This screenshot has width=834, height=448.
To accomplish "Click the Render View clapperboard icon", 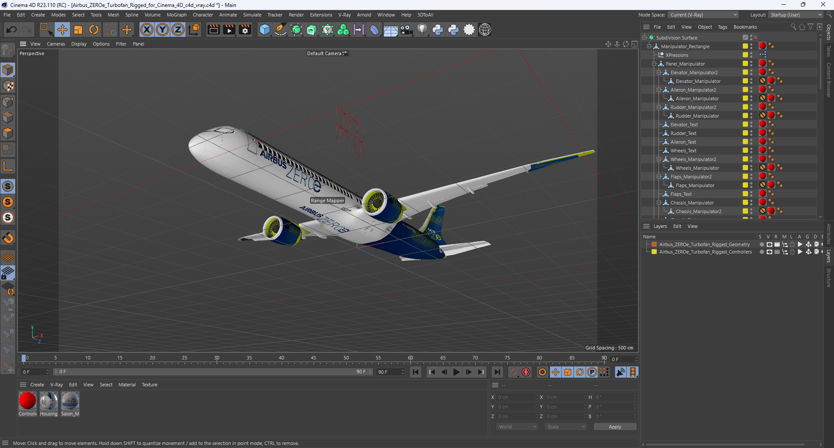I will click(x=213, y=30).
